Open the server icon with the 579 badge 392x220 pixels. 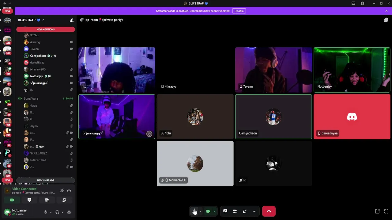(7, 173)
